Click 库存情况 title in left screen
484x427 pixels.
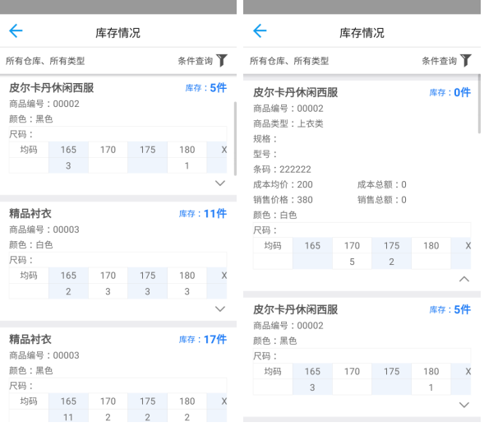(x=118, y=33)
